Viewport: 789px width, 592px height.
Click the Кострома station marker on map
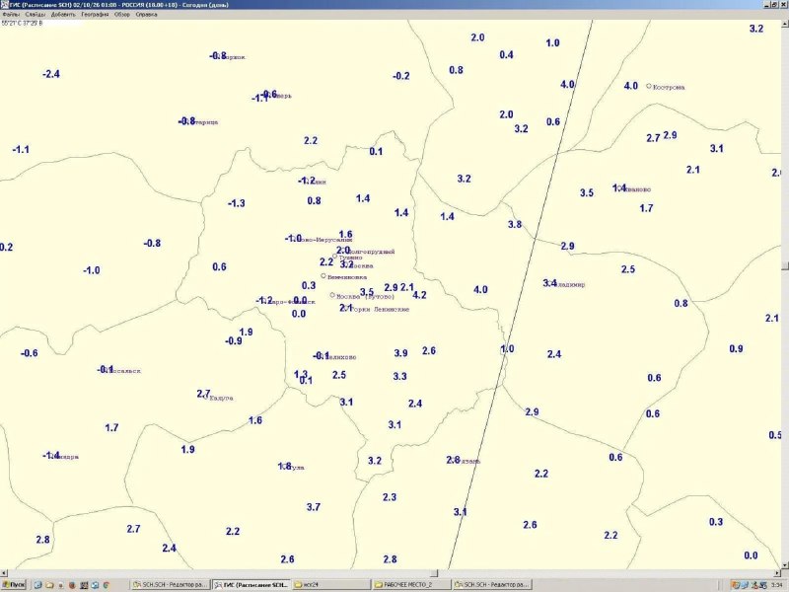point(649,86)
